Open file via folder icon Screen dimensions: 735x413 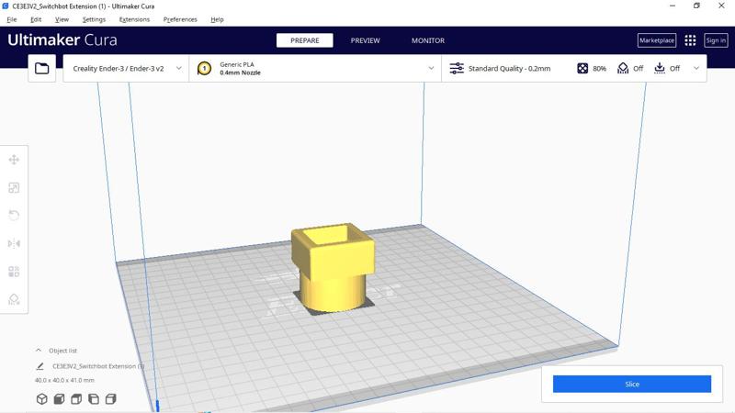pos(41,68)
